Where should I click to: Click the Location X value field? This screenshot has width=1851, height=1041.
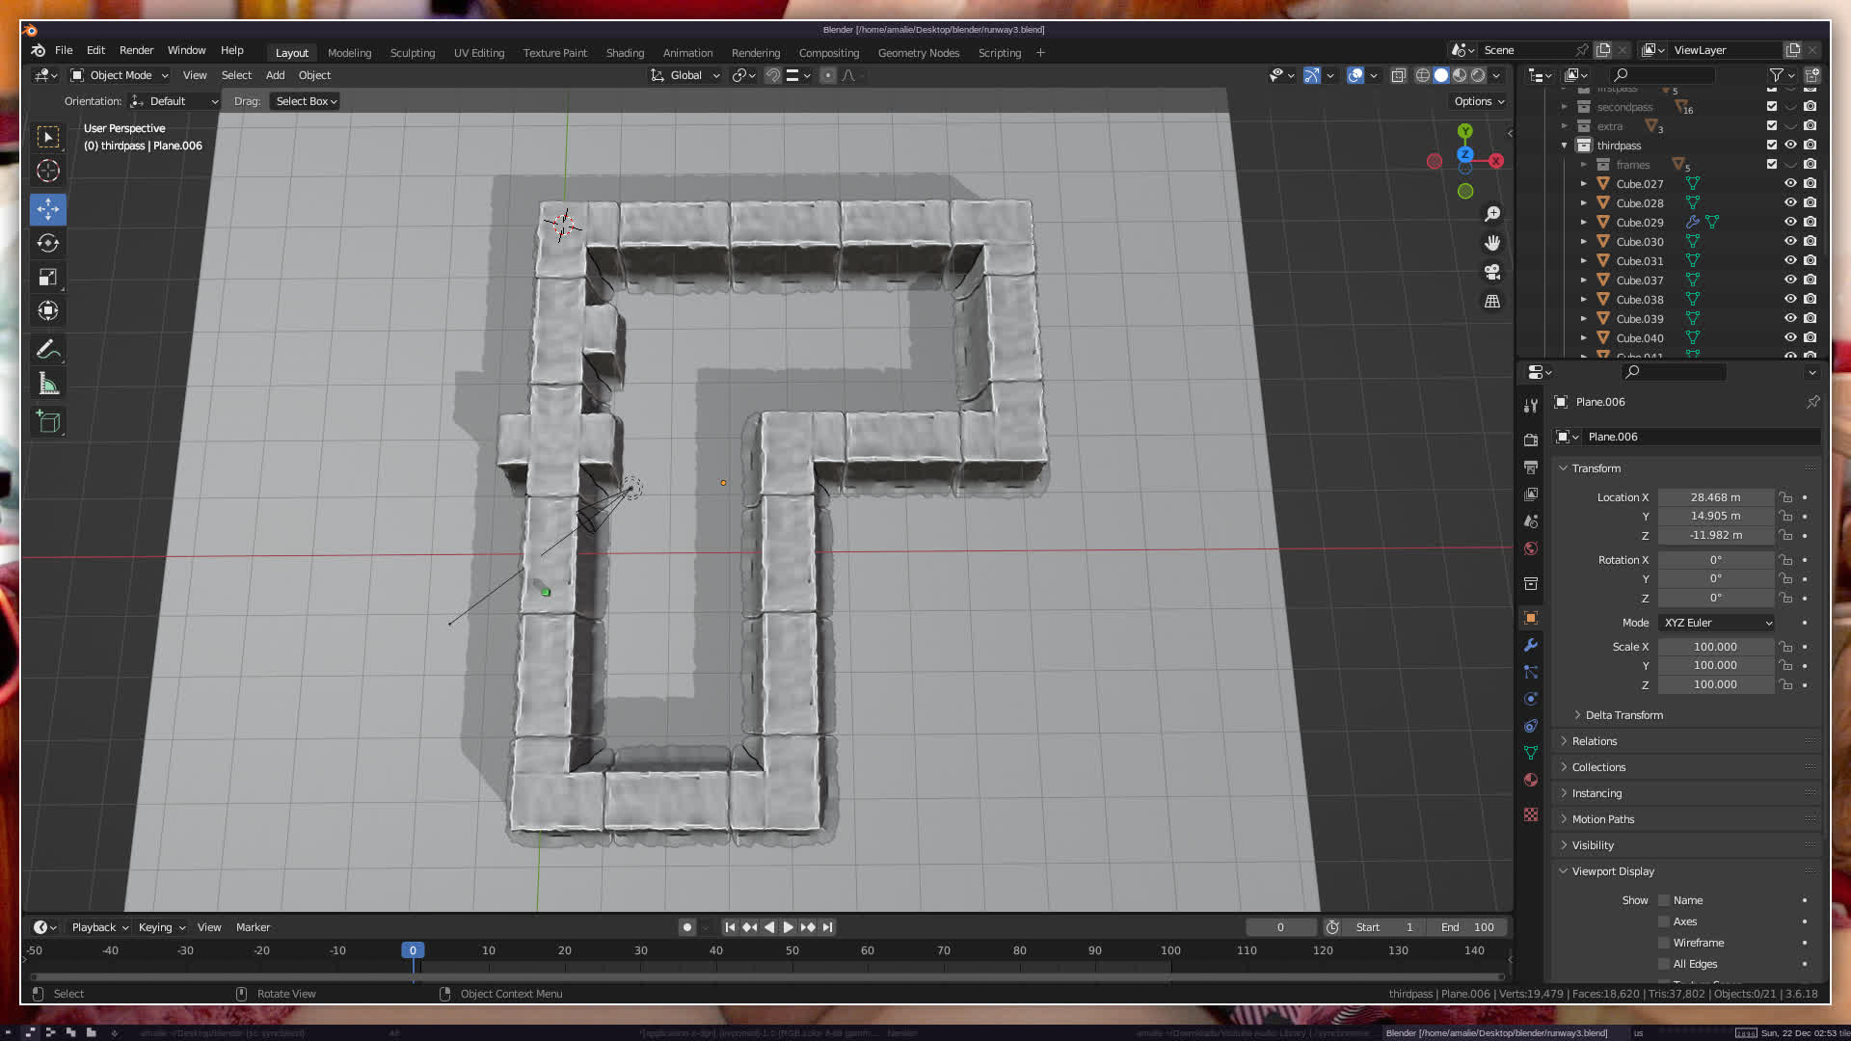tap(1714, 497)
